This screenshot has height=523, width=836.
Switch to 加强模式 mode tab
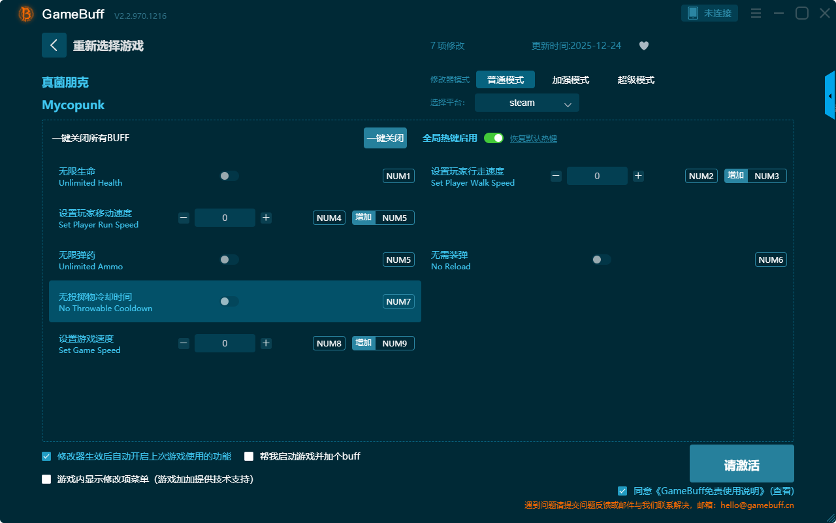(570, 80)
